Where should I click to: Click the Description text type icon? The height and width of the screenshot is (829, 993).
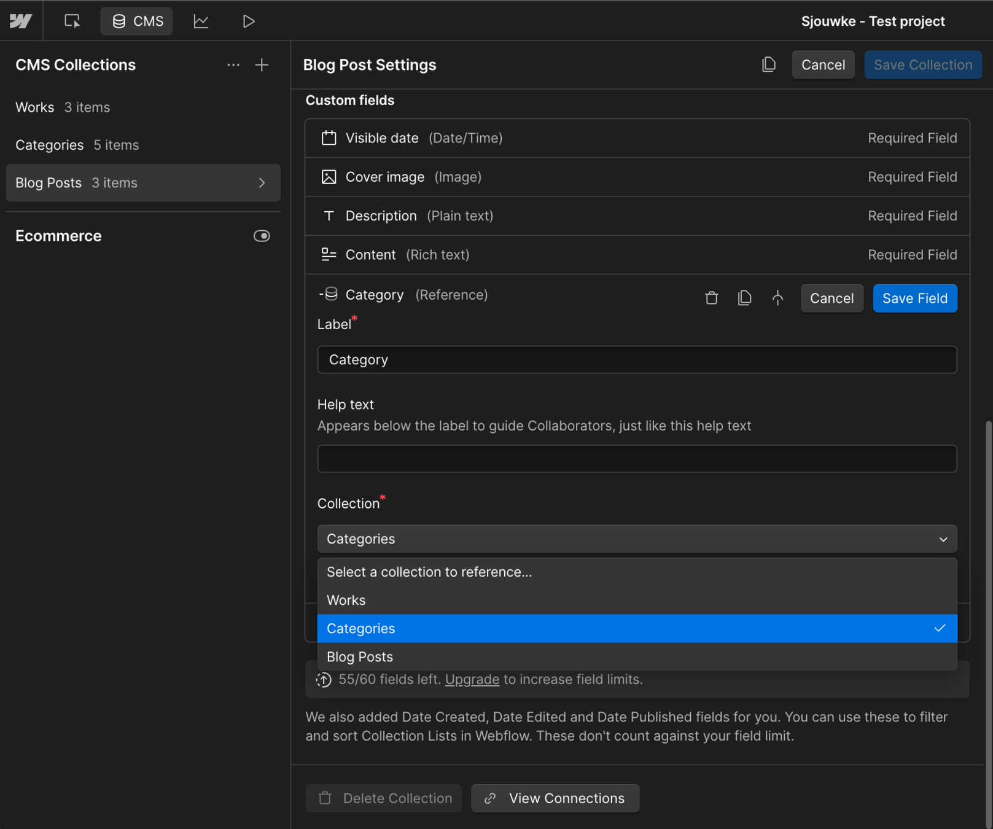[x=329, y=216]
